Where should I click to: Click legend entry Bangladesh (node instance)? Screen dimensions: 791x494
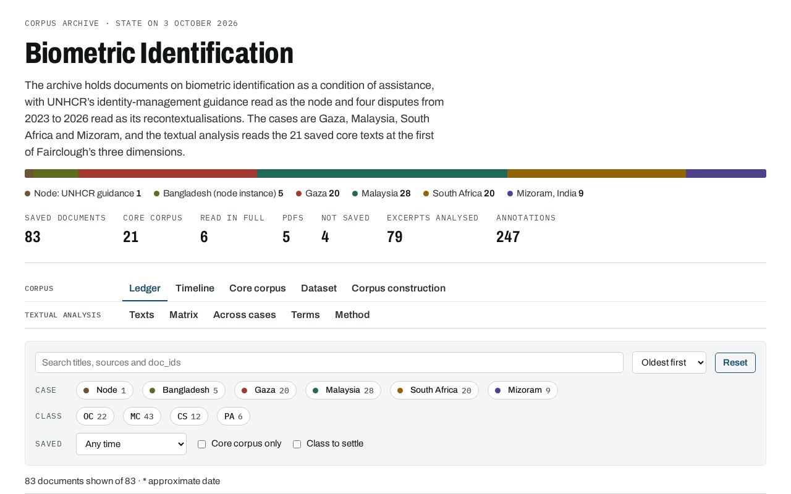point(219,193)
